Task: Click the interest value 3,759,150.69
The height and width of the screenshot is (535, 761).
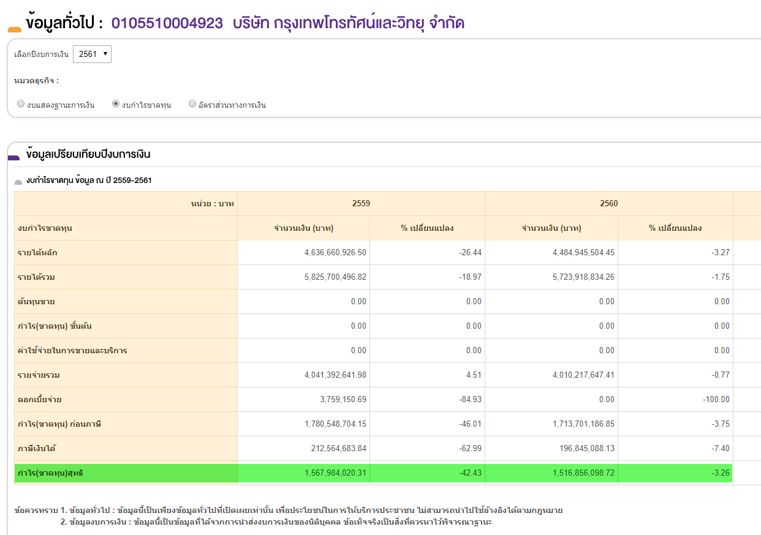Action: tap(343, 400)
